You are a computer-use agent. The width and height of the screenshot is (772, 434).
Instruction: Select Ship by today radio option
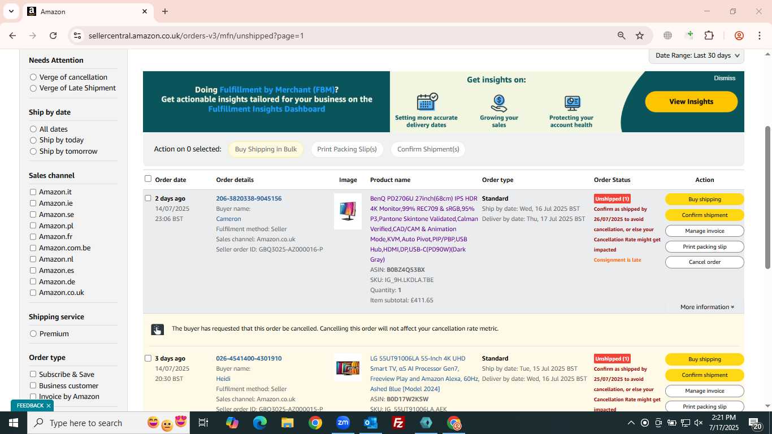tap(33, 140)
